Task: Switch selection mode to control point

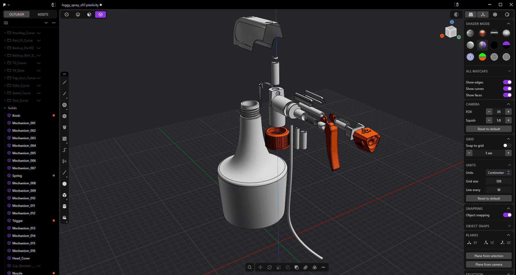Action: pos(67,14)
